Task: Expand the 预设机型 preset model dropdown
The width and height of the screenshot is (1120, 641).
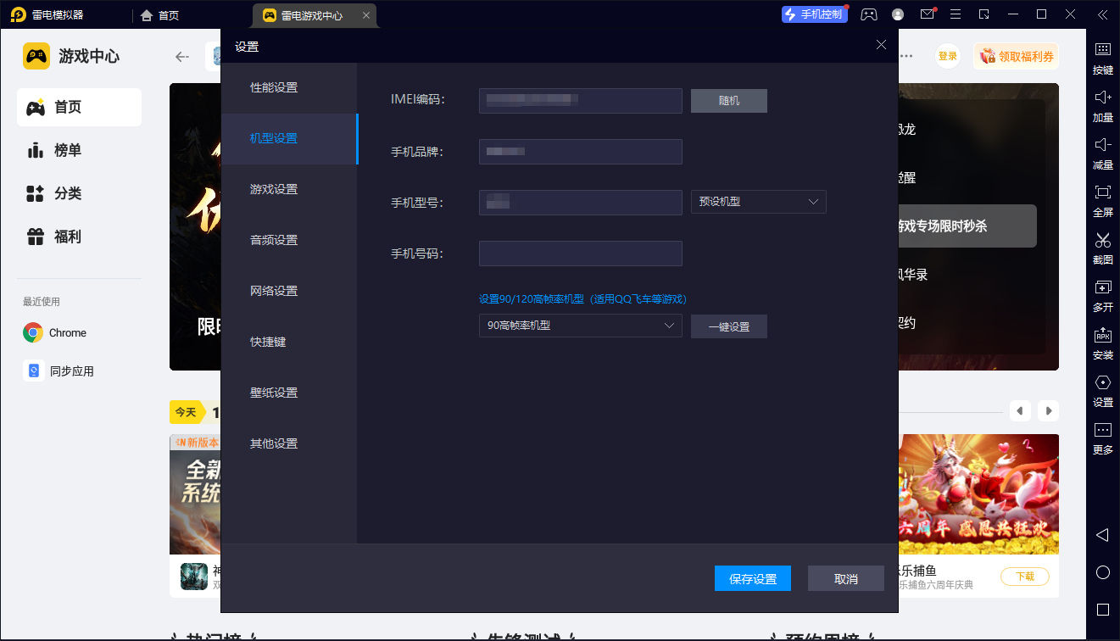Action: point(758,202)
